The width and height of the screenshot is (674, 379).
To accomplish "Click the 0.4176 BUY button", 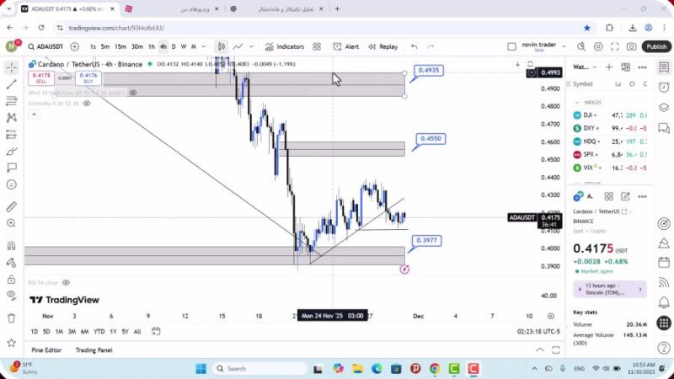I will click(87, 78).
